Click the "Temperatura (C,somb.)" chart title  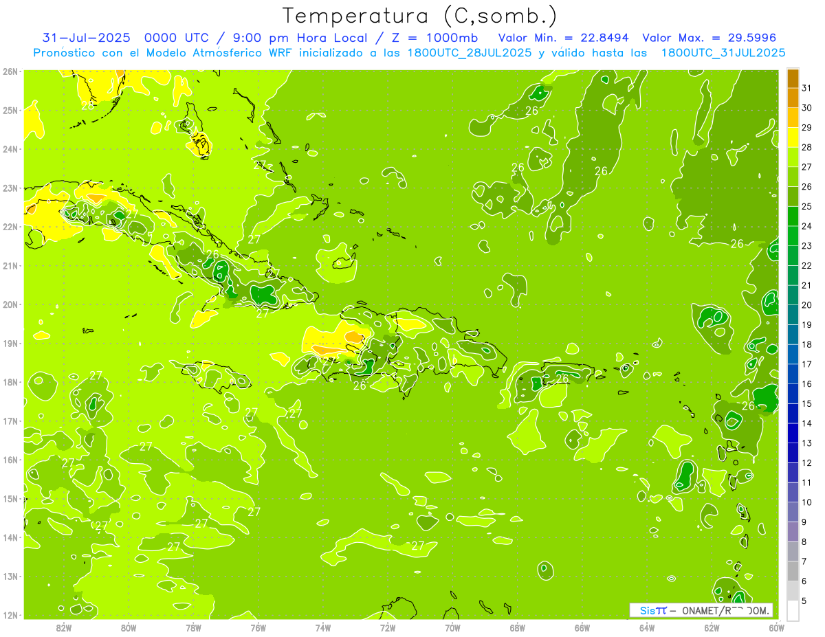pos(419,16)
